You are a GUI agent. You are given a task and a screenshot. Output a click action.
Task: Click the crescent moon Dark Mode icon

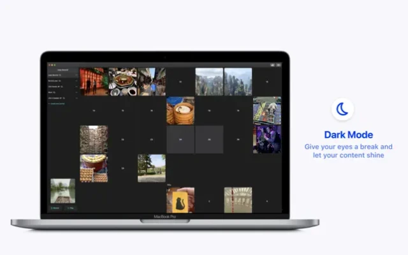pyautogui.click(x=343, y=110)
